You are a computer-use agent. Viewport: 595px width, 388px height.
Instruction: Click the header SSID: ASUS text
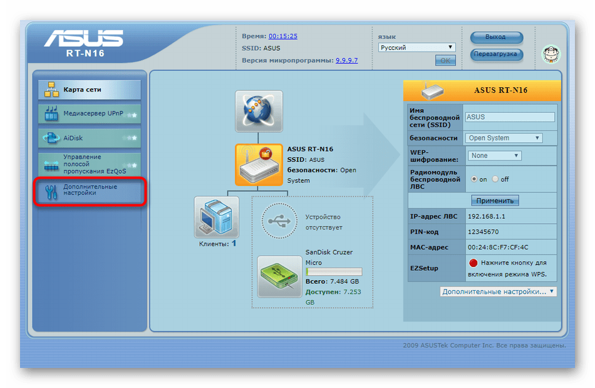261,48
